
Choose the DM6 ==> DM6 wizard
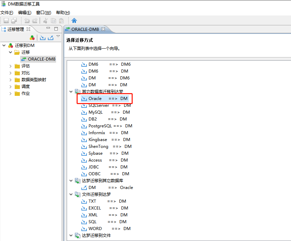pyautogui.click(x=106, y=64)
